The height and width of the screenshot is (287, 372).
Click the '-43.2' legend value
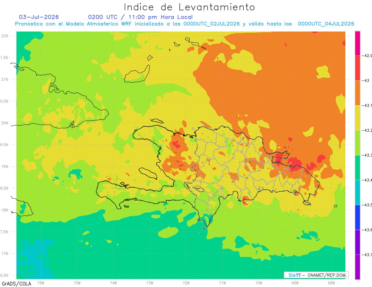[367, 130]
